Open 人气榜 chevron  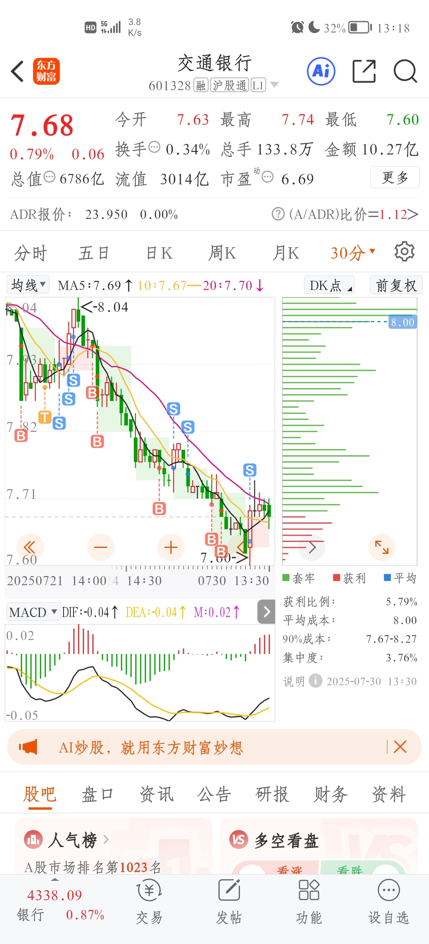[106, 840]
